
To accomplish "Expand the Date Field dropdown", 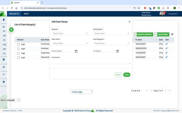I will coord(70,43).
